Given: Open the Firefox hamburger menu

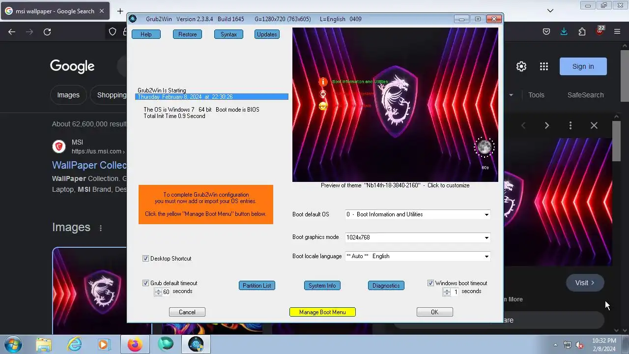Looking at the screenshot, I should [x=617, y=32].
